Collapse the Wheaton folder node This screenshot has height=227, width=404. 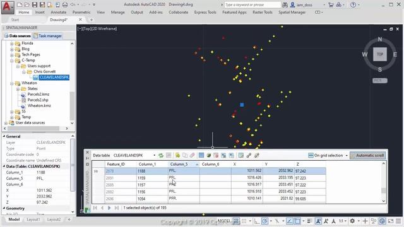tap(12, 83)
